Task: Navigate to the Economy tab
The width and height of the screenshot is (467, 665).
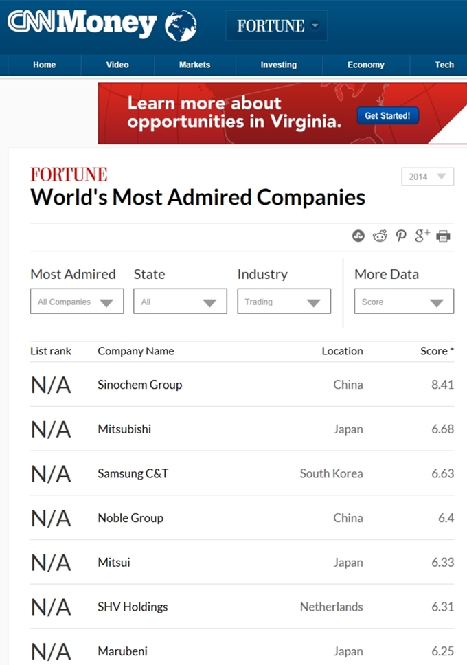Action: tap(365, 65)
